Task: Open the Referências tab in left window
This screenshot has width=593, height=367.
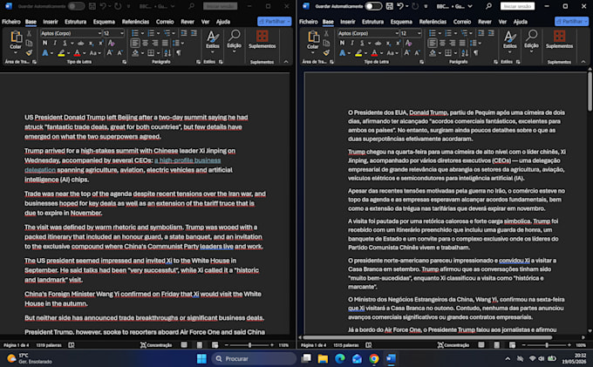Action: [135, 22]
